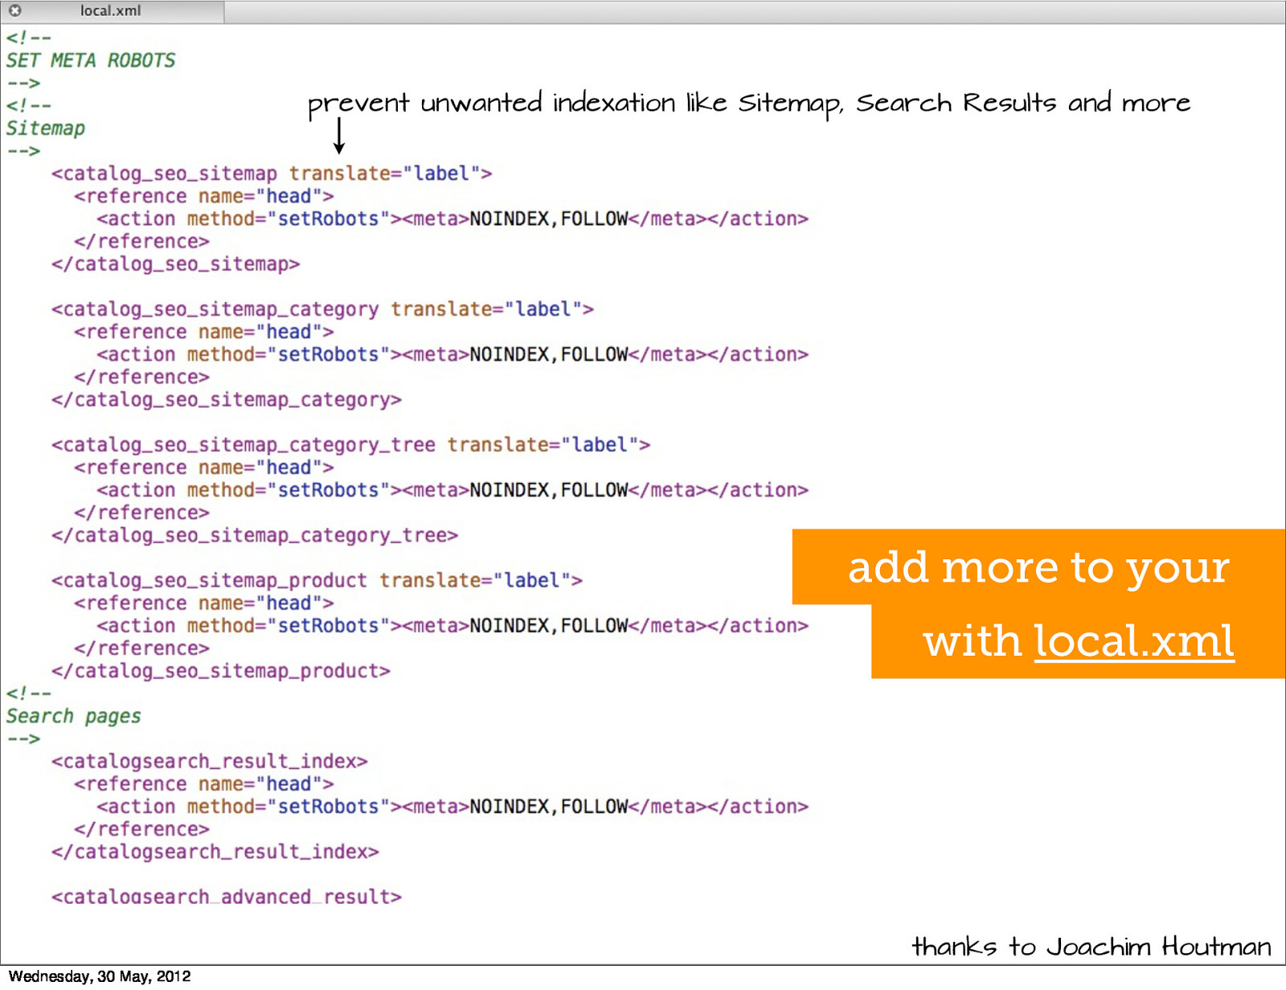Click 'add more to your' banner text
1286x990 pixels.
1038,568
